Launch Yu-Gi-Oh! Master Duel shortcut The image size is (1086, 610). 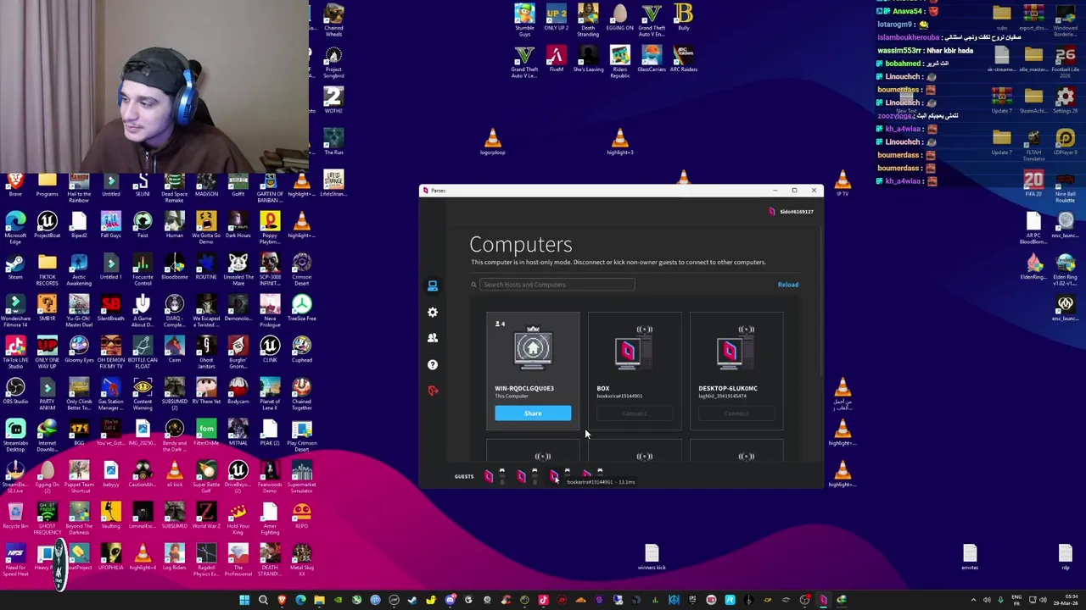(x=79, y=309)
